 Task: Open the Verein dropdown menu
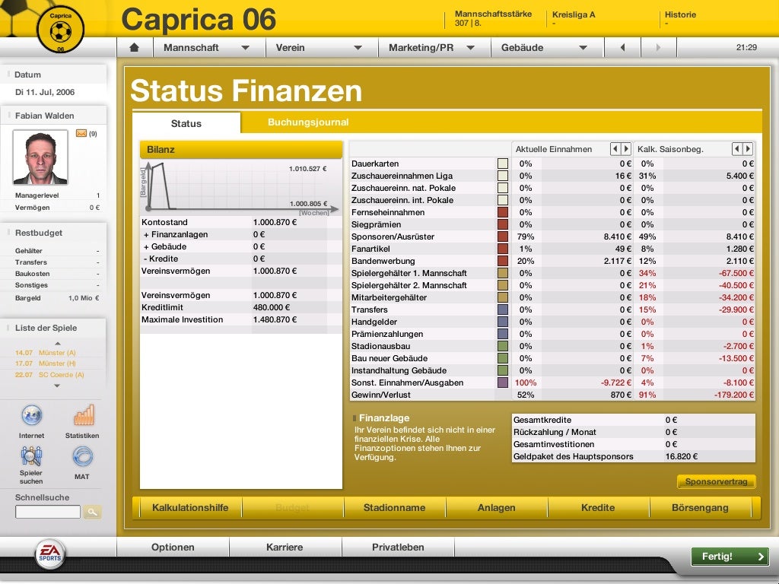(x=322, y=48)
